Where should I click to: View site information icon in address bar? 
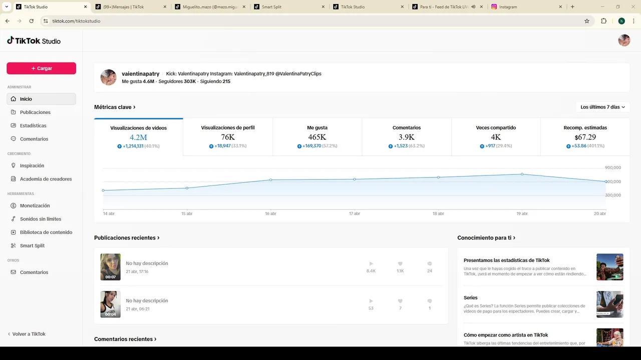pos(46,21)
